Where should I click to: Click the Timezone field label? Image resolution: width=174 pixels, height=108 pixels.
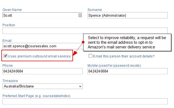(x=10, y=81)
